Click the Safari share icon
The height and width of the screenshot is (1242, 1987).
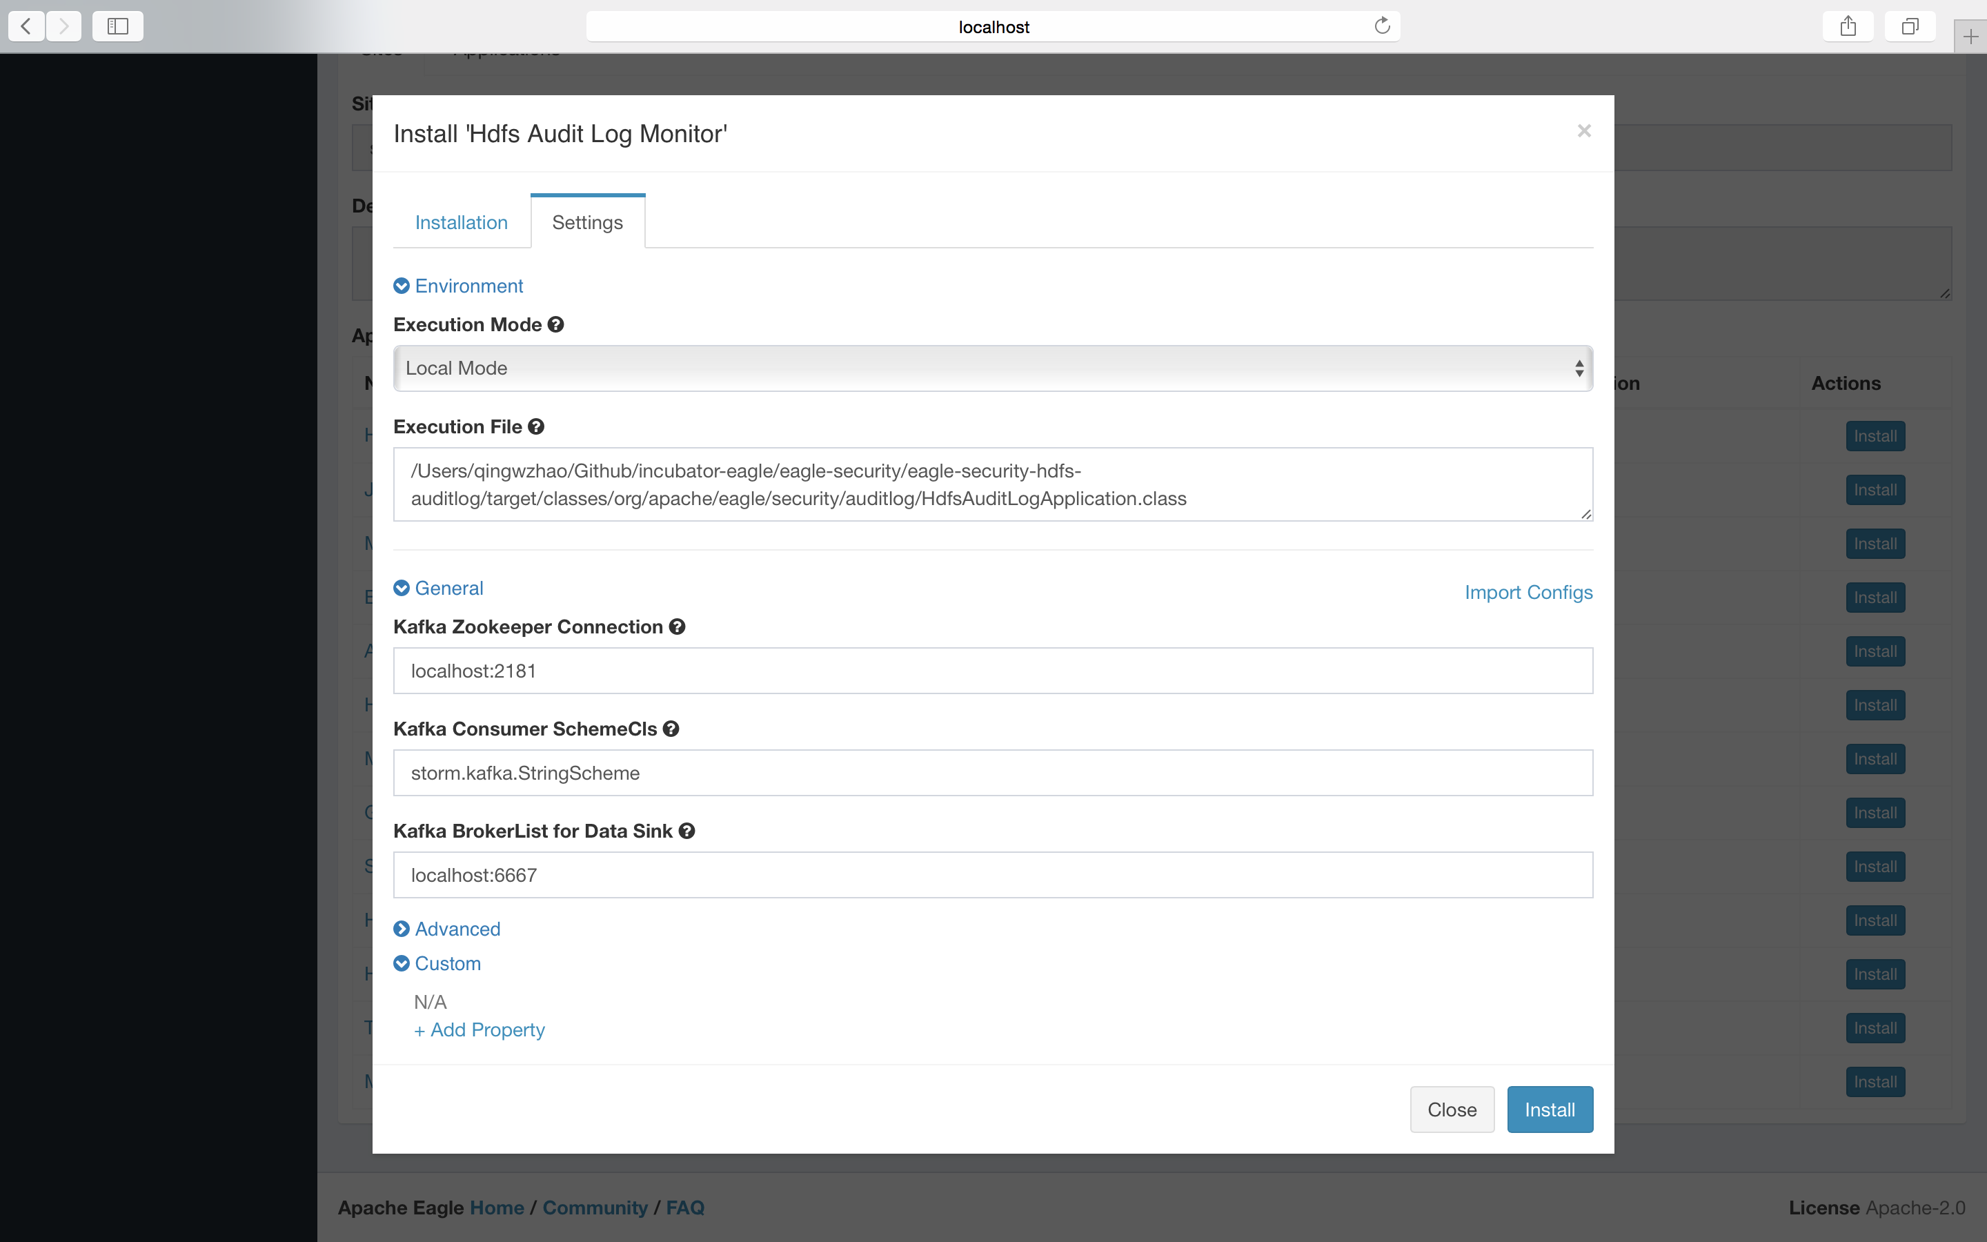(1848, 26)
